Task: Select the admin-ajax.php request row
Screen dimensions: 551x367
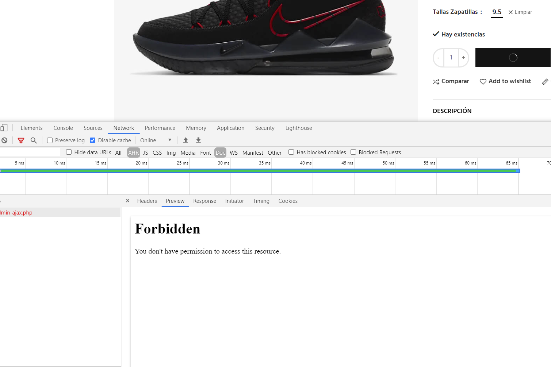Action: tap(60, 213)
